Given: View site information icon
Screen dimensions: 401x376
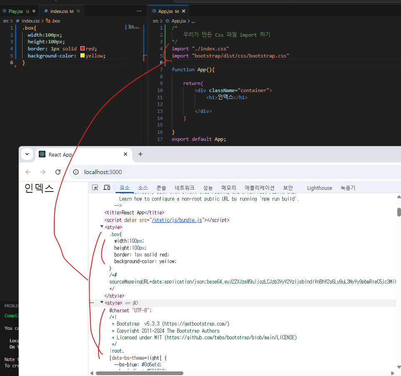Looking at the screenshot, I should point(76,172).
